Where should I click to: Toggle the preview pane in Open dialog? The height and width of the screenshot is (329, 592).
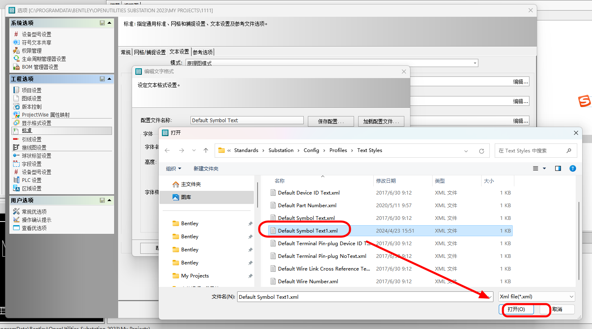pos(558,168)
